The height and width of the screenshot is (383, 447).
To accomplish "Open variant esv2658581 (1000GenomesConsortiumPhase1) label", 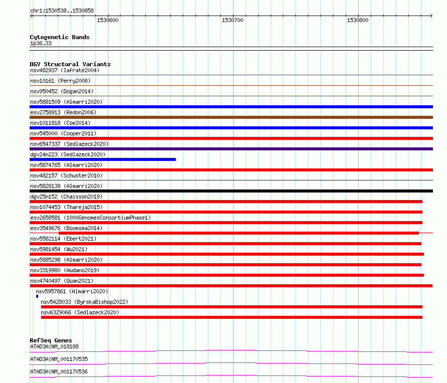I will click(x=90, y=218).
